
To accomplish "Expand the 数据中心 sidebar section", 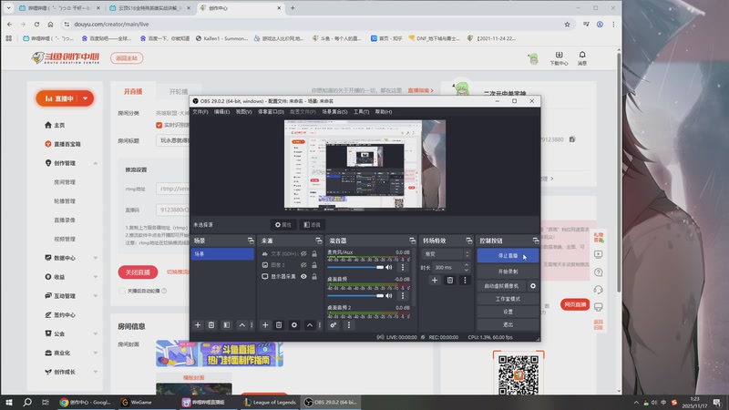I will pyautogui.click(x=96, y=258).
